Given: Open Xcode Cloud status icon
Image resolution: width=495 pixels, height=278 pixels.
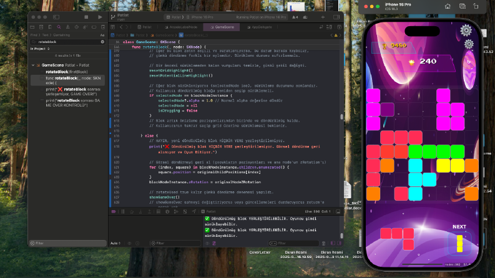Looking at the screenshot, I should point(305,17).
